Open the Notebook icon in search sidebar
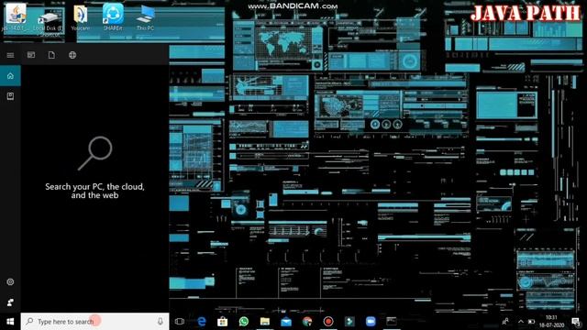The height and width of the screenshot is (330, 587). point(10,96)
